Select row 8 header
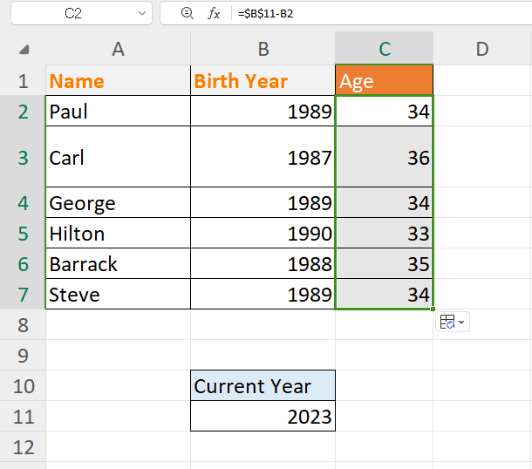532x469 pixels. (x=23, y=324)
